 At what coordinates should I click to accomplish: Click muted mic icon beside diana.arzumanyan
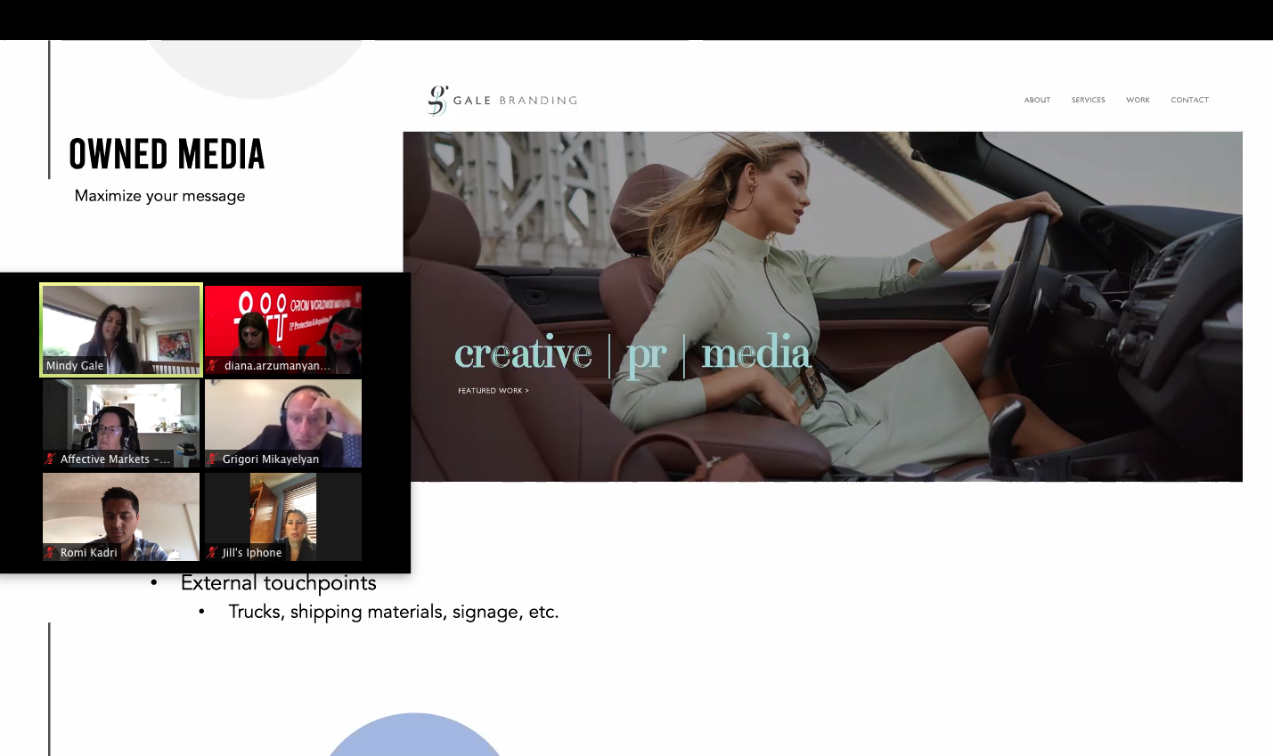tap(213, 366)
